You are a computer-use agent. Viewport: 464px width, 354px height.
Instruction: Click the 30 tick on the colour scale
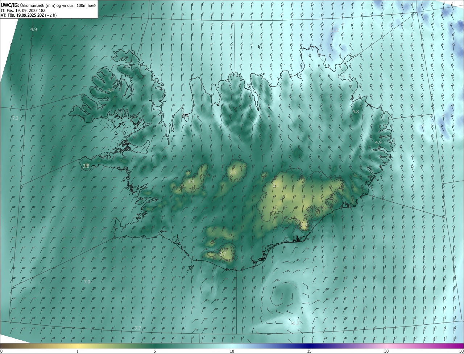point(386,351)
